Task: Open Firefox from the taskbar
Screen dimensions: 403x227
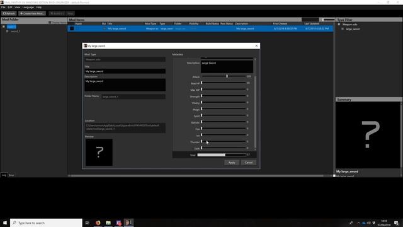Action: click(98, 223)
